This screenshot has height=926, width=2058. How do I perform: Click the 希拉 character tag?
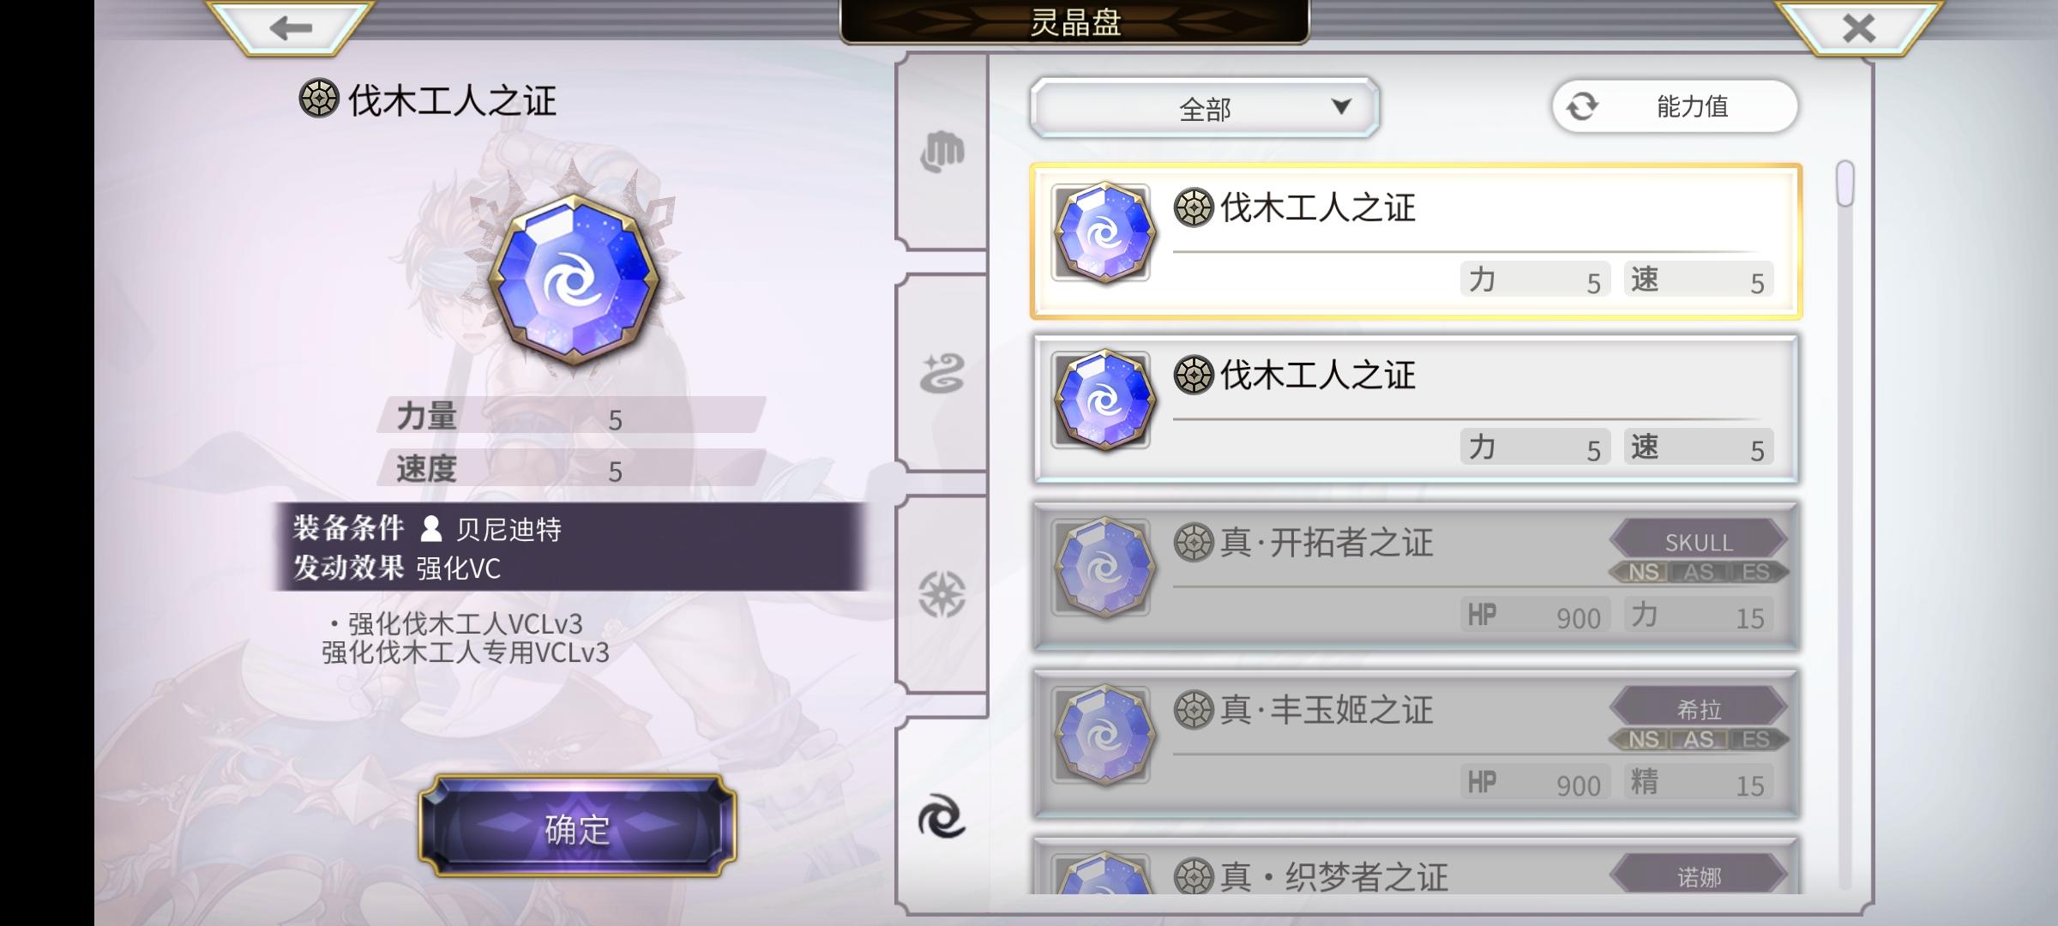click(x=1698, y=709)
